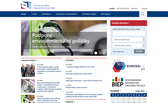Expand the 'filtrovat podle času' dropdown

(129, 39)
